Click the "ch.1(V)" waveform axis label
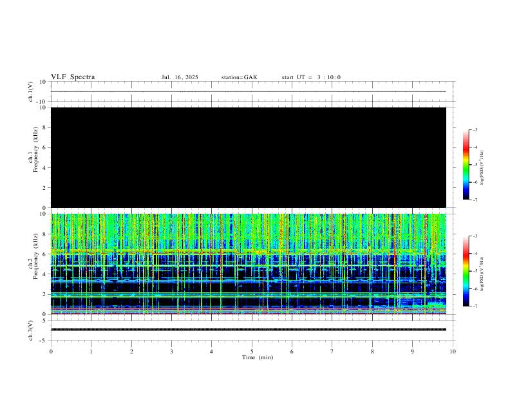510x394 pixels. [x=30, y=91]
